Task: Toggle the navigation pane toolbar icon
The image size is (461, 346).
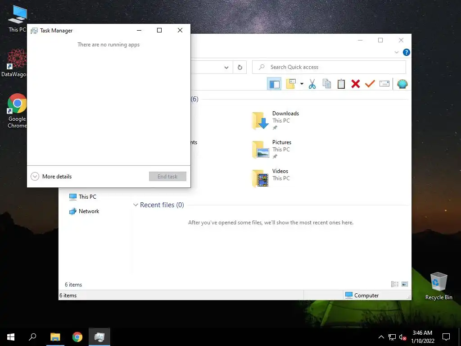Action: [274, 84]
